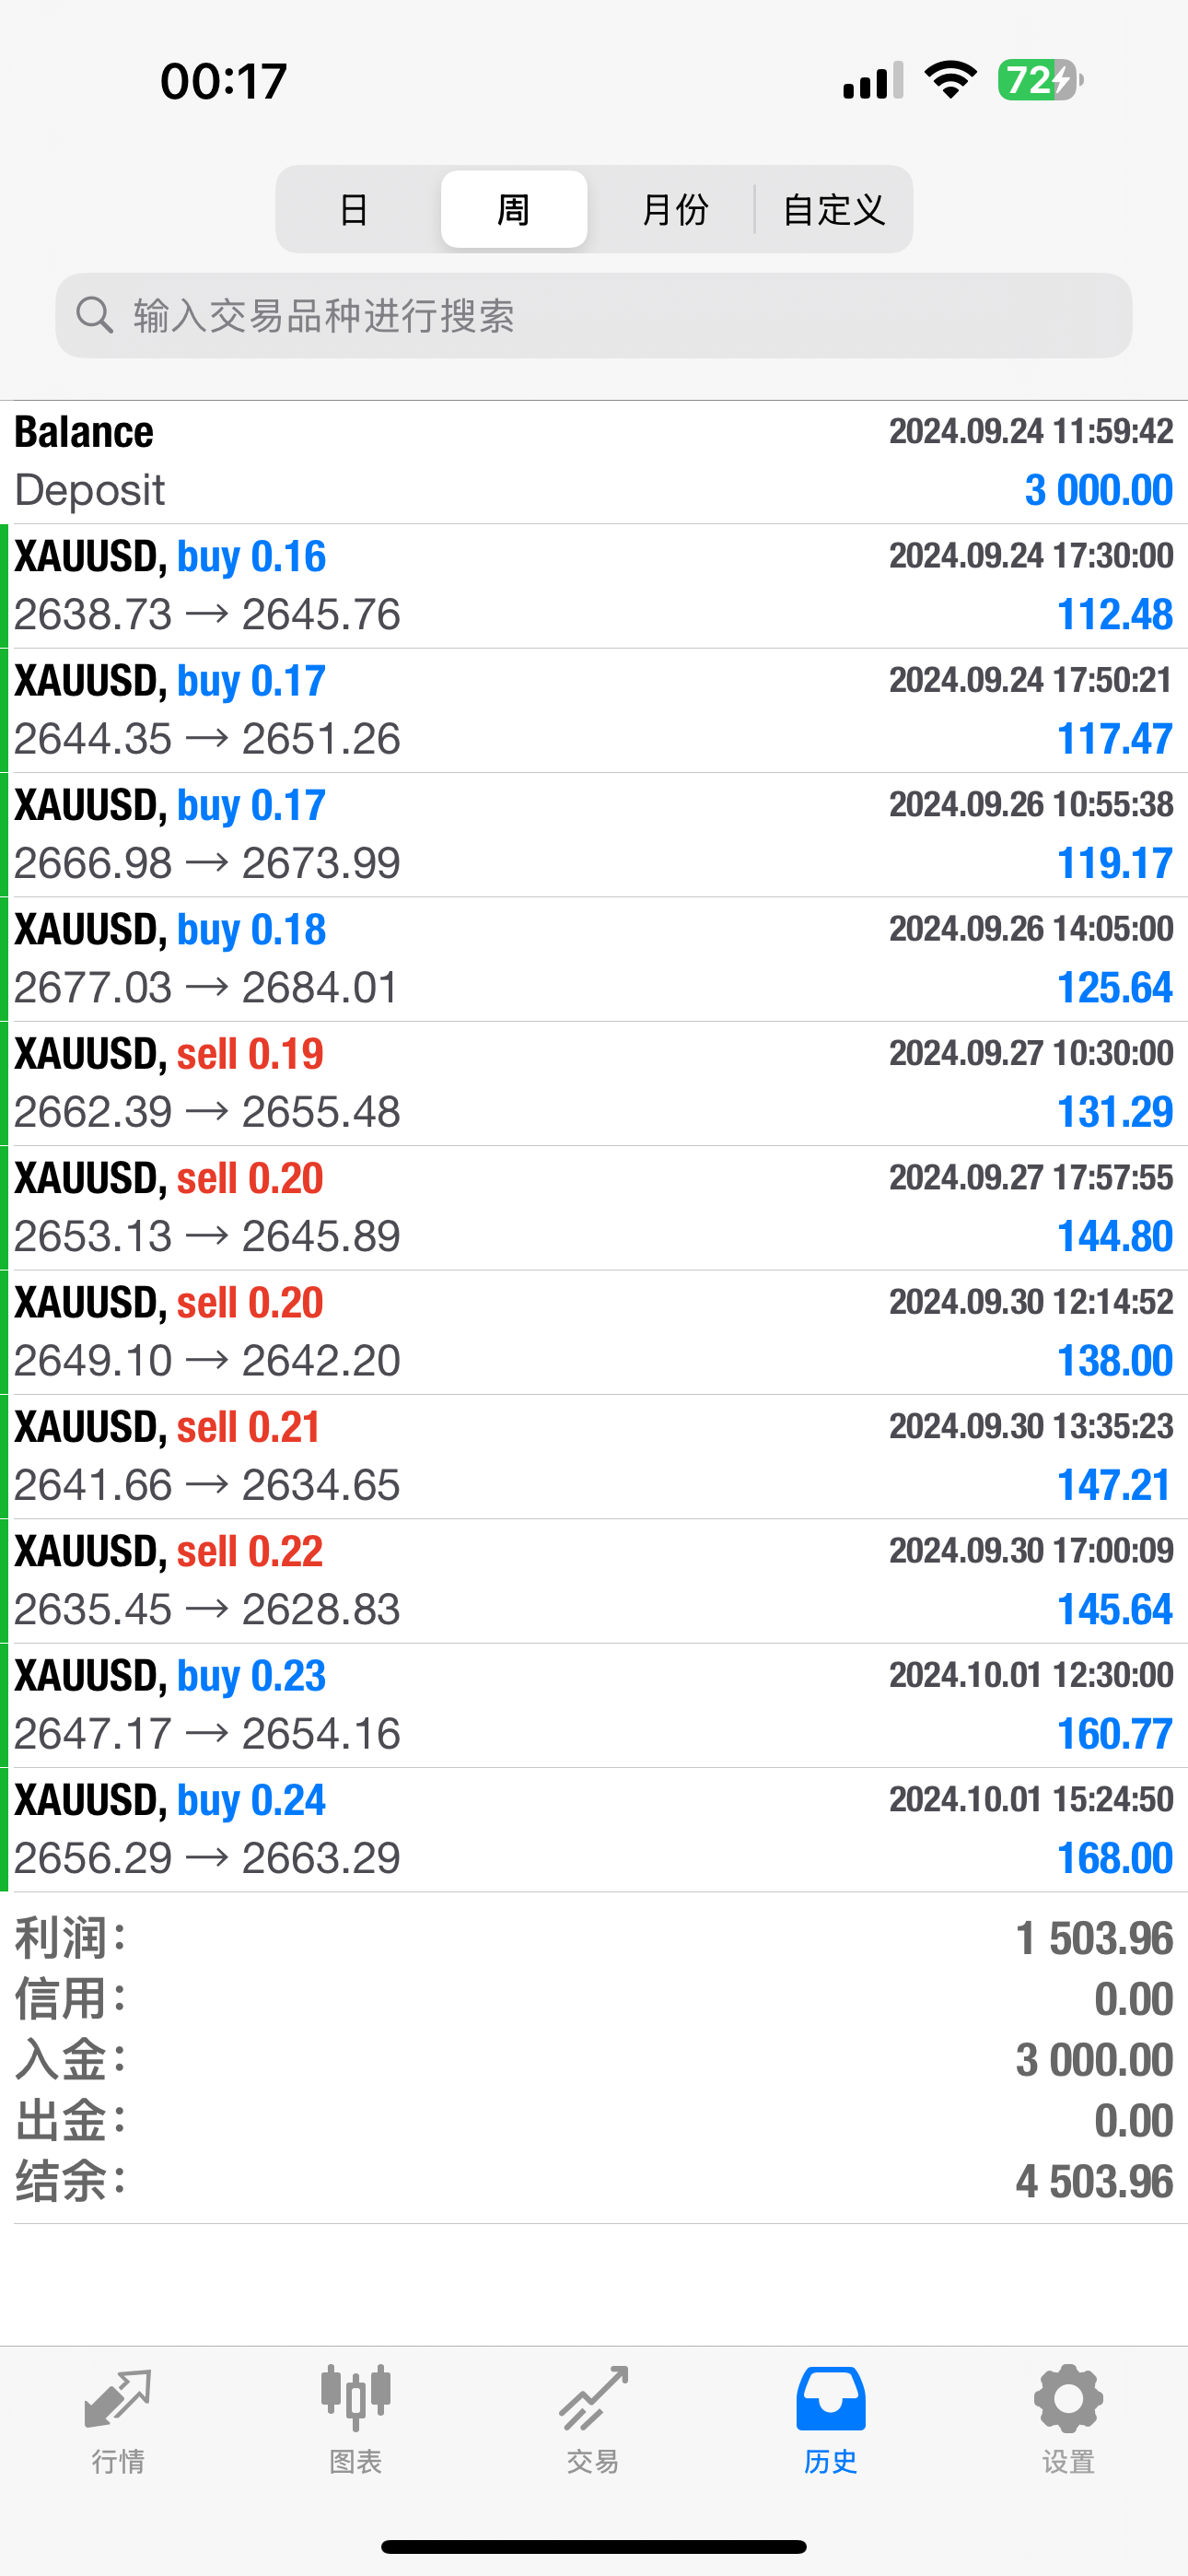Tap the Wi-Fi status icon
This screenshot has width=1188, height=2576.
coord(951,80)
